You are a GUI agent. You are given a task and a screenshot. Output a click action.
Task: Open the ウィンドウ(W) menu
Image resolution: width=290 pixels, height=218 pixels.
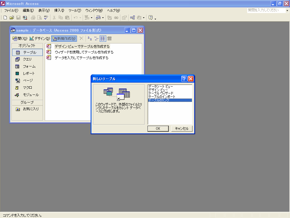click(x=94, y=11)
